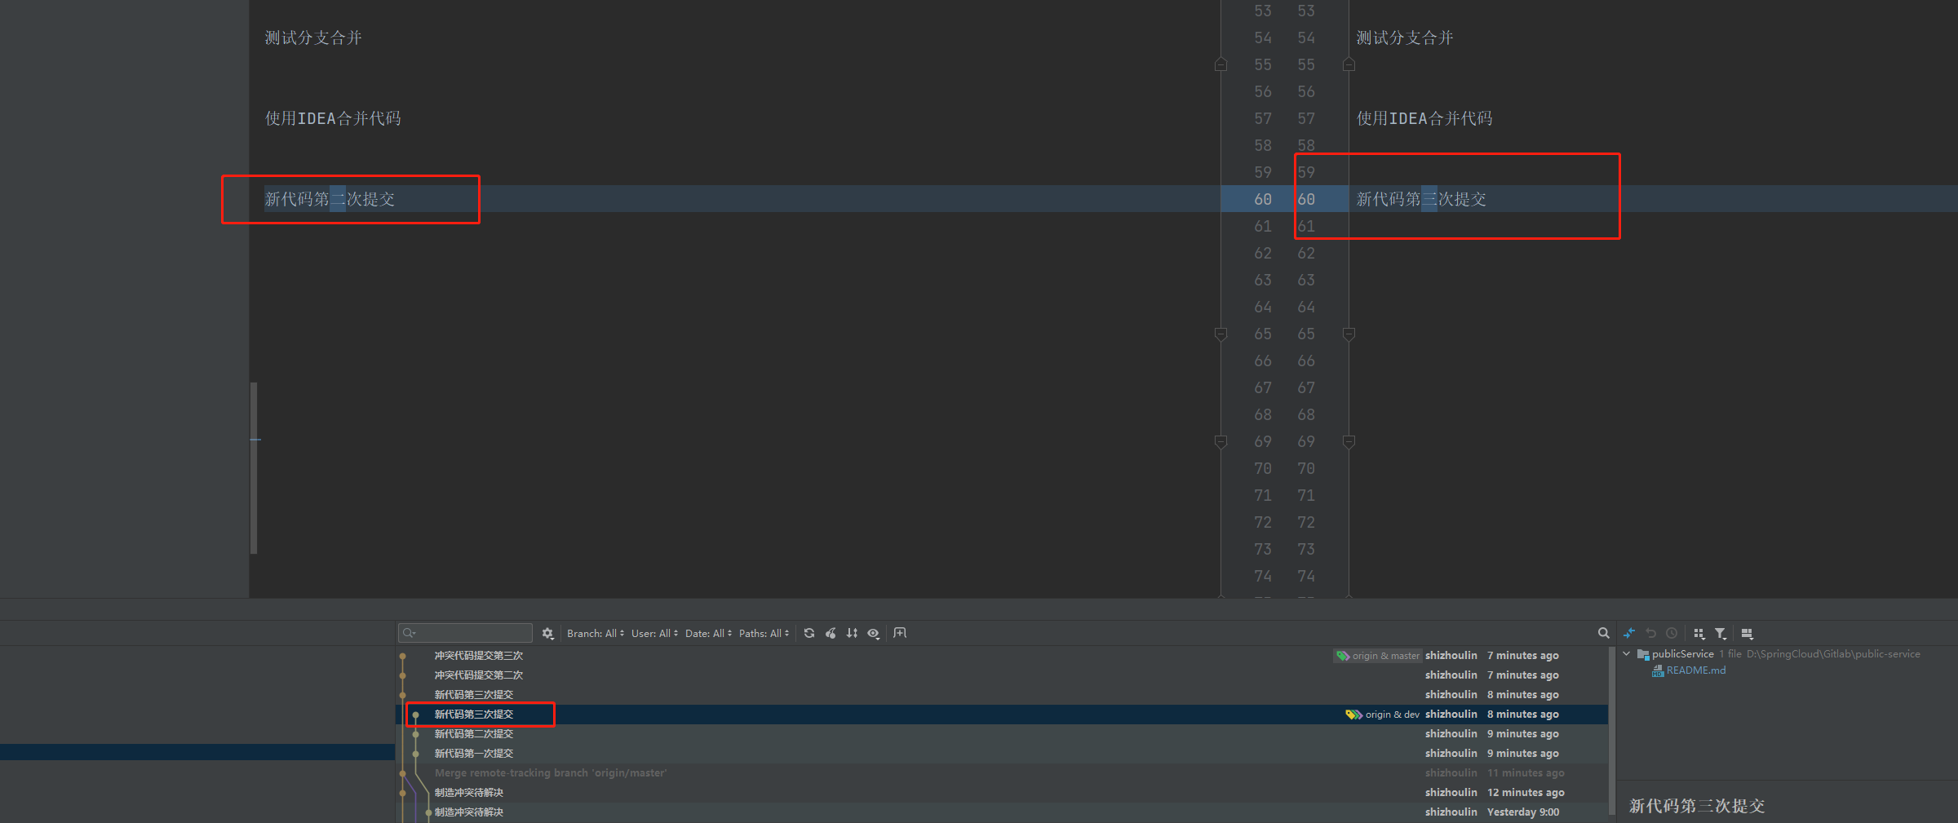The image size is (1958, 823).
Task: Click the left pane vertical scrollbar thumb
Action: (x=254, y=468)
